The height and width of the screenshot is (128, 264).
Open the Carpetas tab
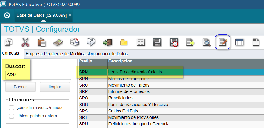coord(11,53)
